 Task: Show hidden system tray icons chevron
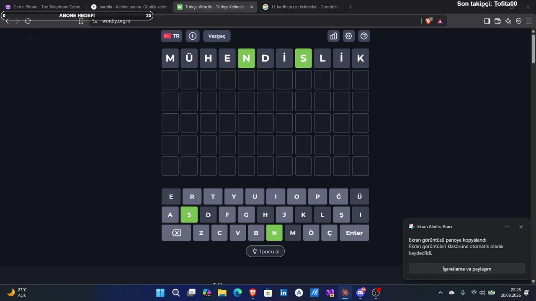click(440, 293)
